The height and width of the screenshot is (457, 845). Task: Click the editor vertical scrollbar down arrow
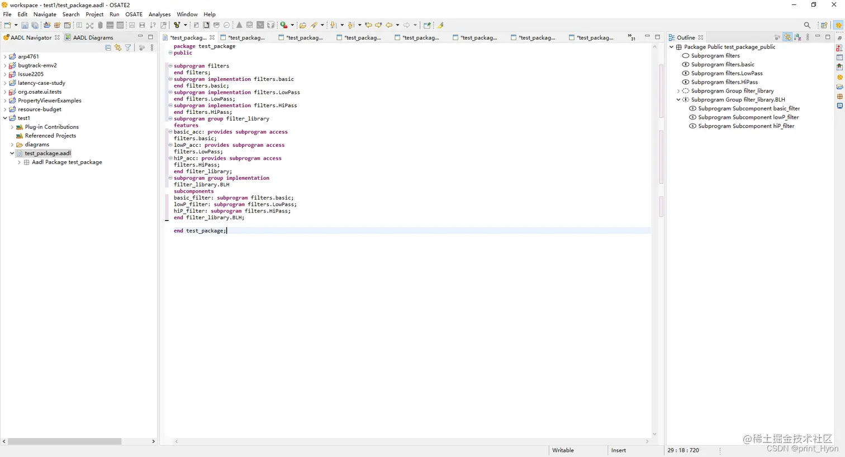click(x=654, y=434)
